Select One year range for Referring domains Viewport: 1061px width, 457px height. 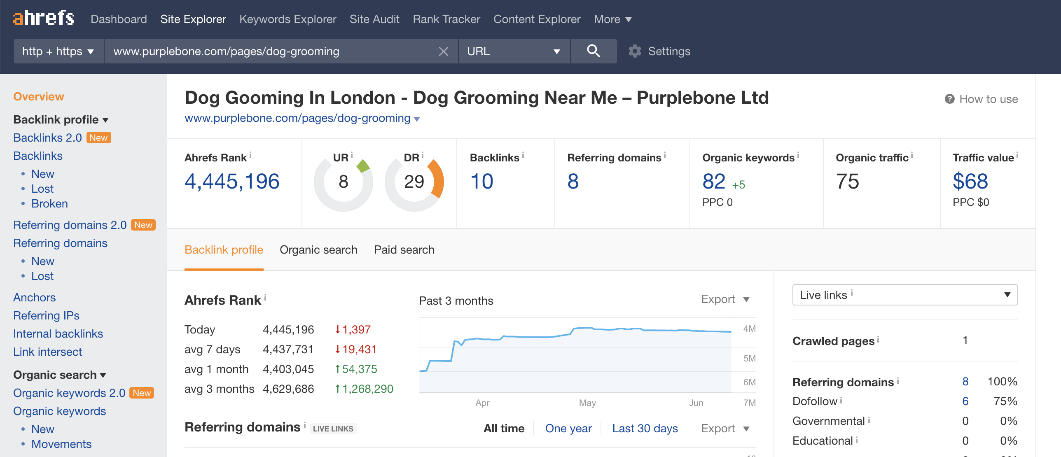(568, 429)
